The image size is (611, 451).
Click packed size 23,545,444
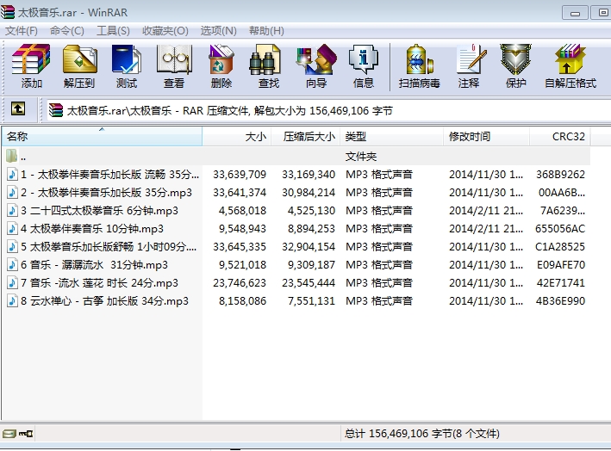coord(309,283)
